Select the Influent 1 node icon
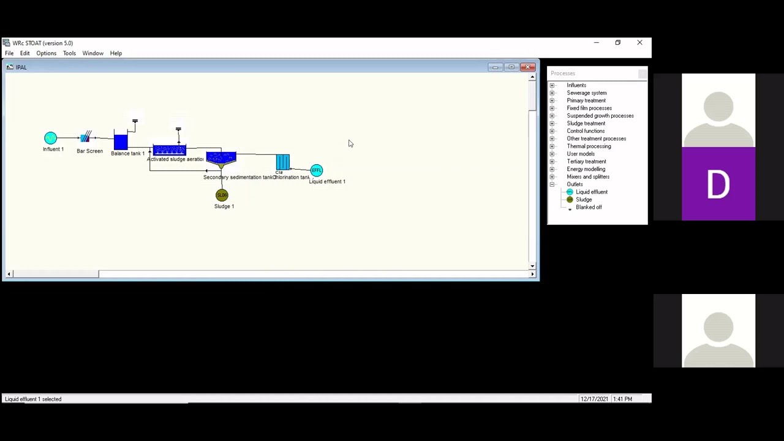Viewport: 784px width, 441px height. coord(50,138)
